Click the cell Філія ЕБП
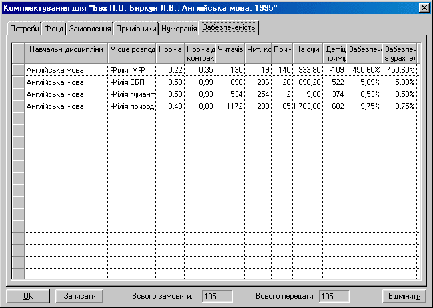This screenshot has height=308, width=433. 132,82
